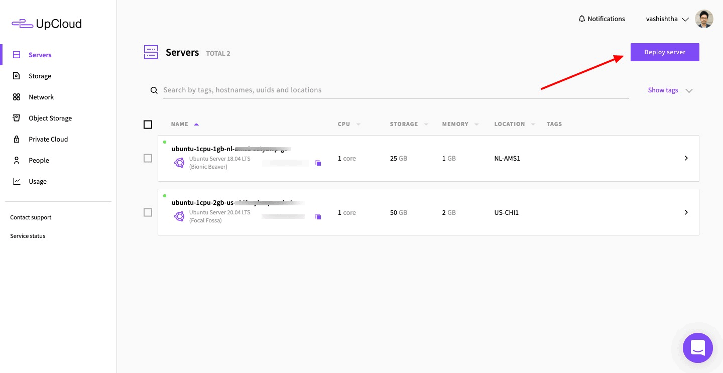
Task: Open the Contact support link
Action: (x=31, y=218)
